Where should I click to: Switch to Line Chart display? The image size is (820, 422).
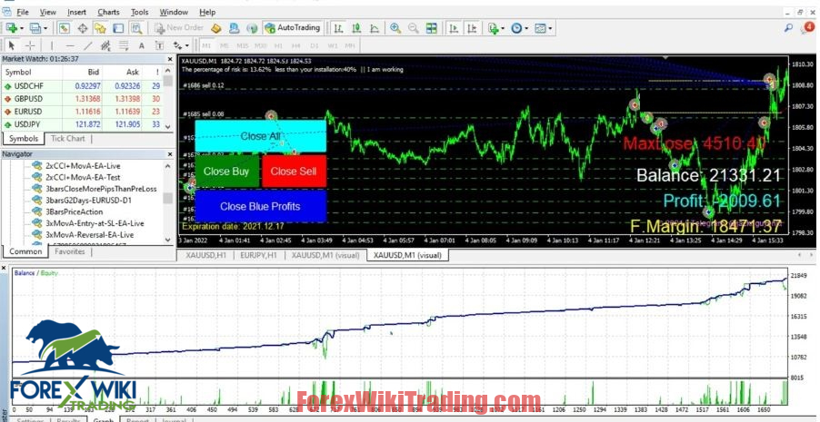click(x=375, y=28)
